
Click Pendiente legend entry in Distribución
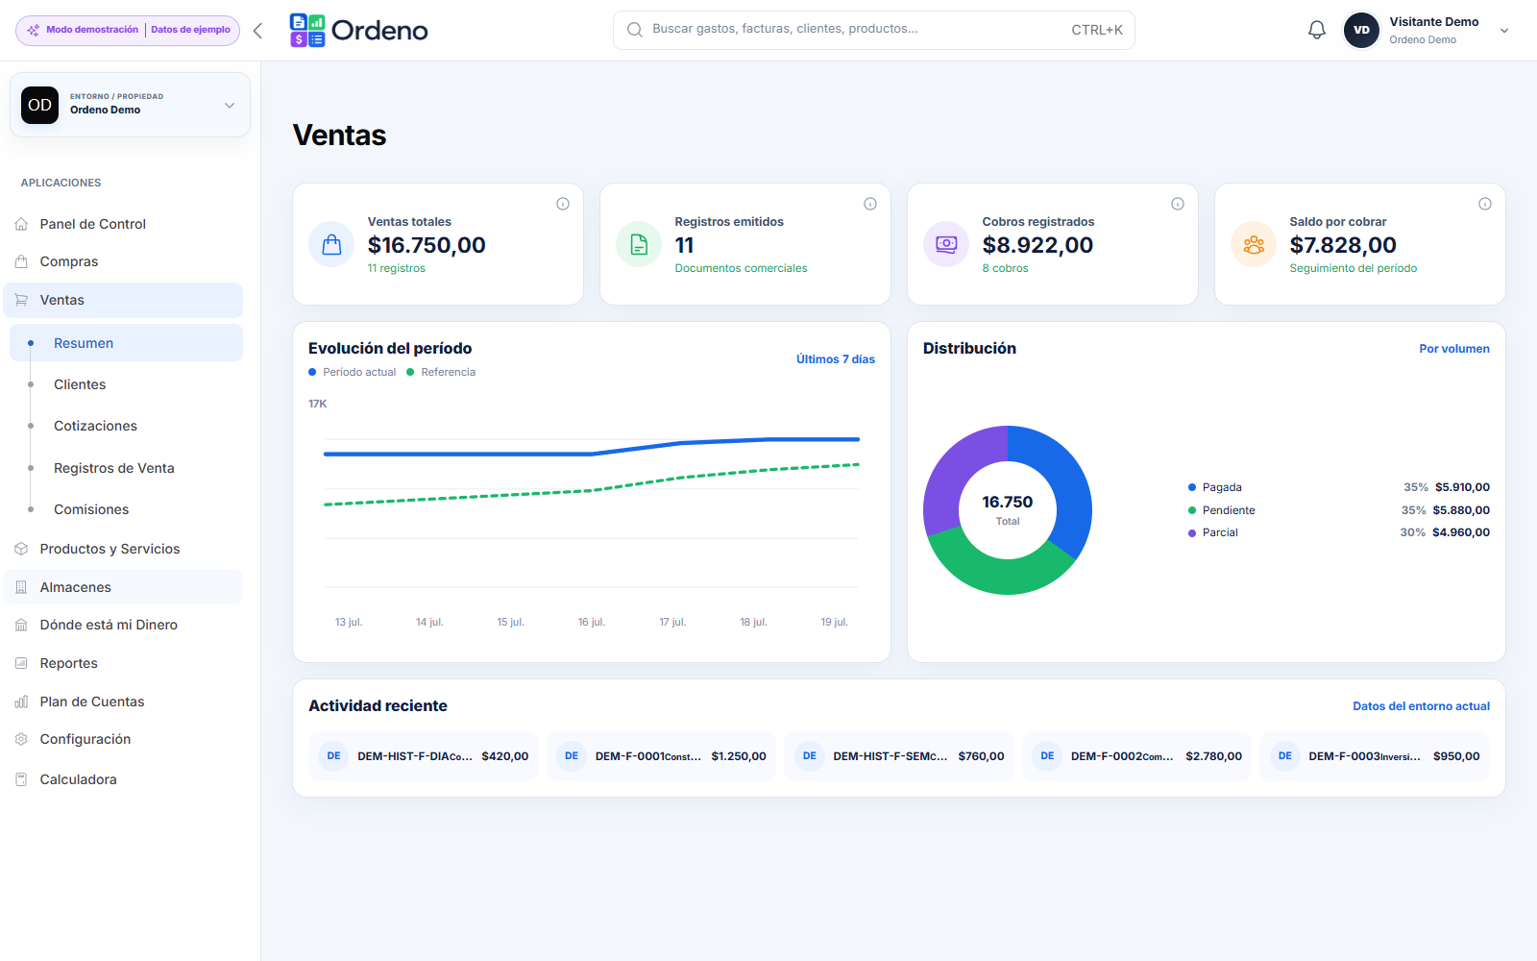pos(1339,510)
